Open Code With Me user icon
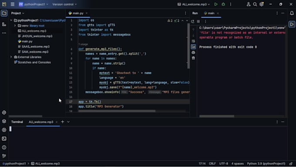This screenshot has width=296, height=167. [x=249, y=4]
